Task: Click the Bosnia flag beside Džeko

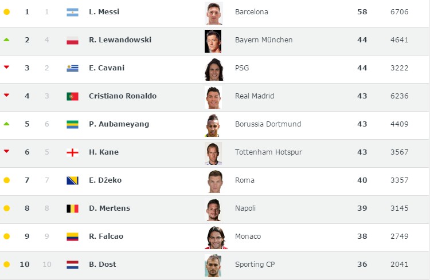Action: 72,180
